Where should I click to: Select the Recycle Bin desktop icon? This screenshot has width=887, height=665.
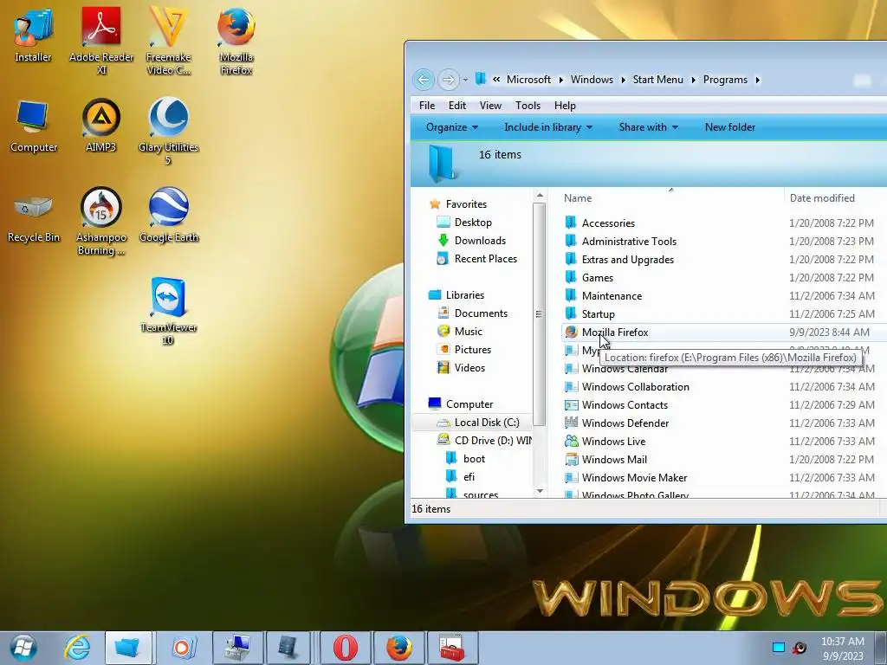coord(34,217)
